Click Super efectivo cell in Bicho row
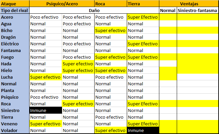Screen dimensions: 219x134 110,30
